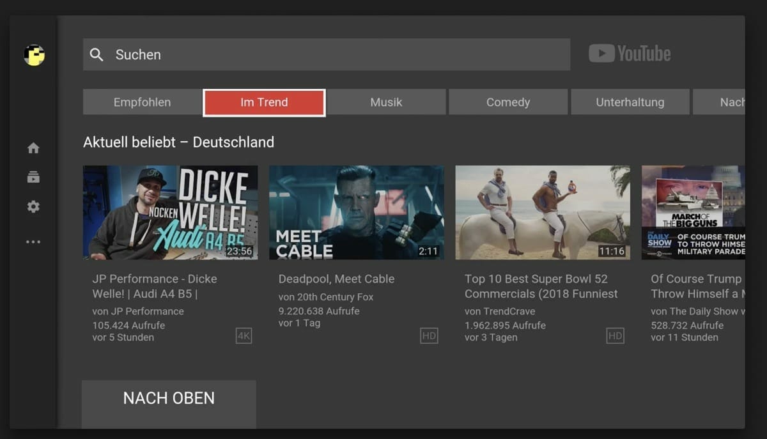Open the Unterhaltung tab
This screenshot has width=767, height=439.
[630, 102]
